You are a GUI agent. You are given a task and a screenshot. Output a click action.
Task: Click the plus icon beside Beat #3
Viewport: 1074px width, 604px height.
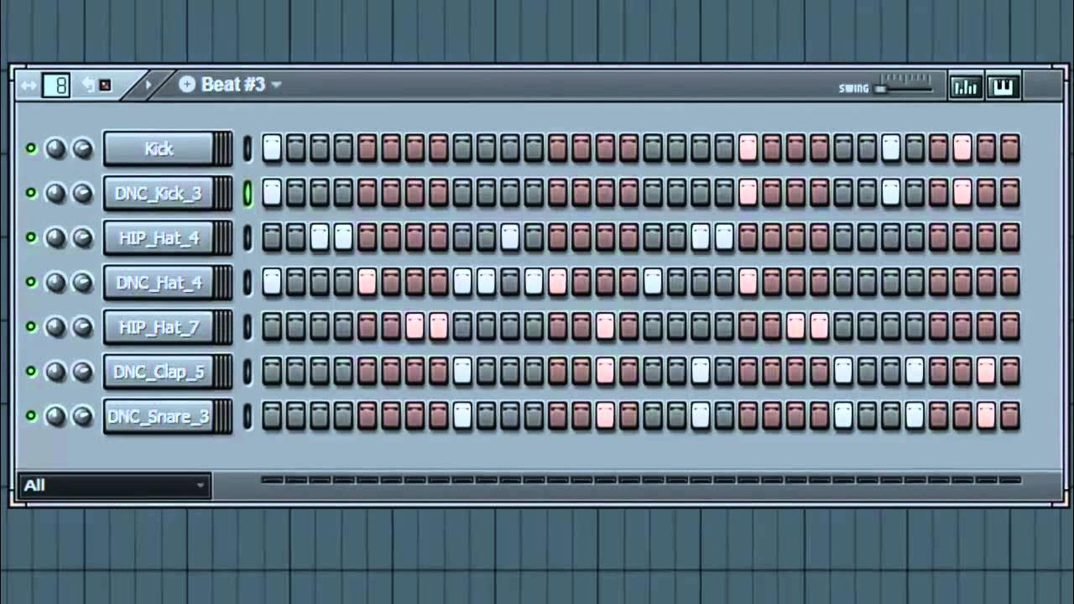[x=187, y=84]
